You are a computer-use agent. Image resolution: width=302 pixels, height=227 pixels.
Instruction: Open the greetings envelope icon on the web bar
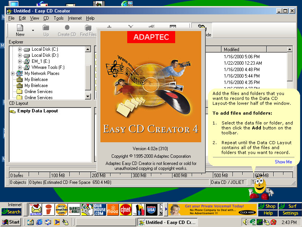pyautogui.click(x=36, y=209)
